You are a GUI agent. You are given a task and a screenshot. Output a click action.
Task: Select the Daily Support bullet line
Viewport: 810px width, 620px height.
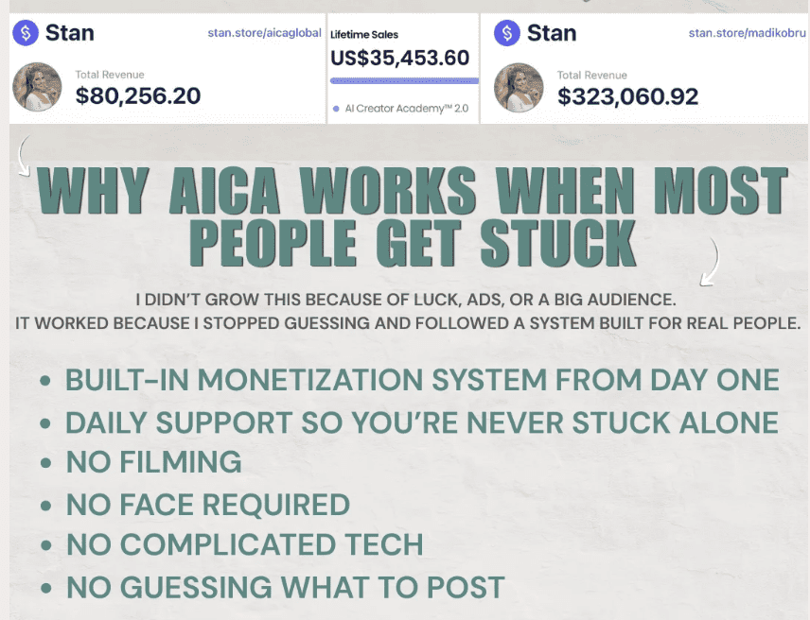click(421, 422)
